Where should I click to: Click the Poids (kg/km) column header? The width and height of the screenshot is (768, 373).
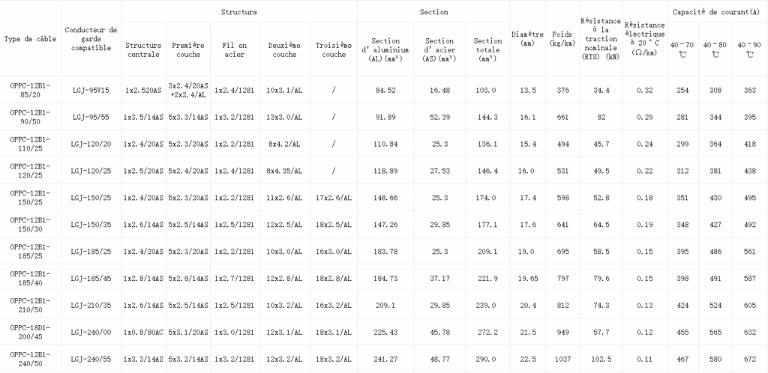coord(562,39)
